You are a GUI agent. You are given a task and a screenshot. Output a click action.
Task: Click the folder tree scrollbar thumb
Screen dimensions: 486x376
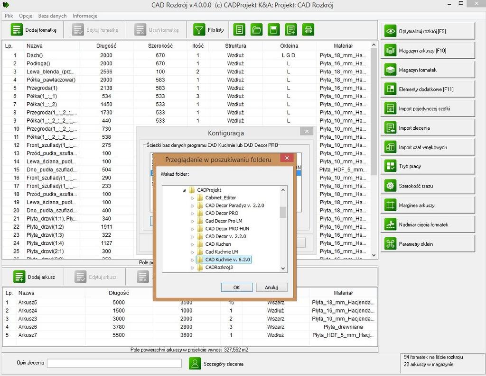point(283,213)
